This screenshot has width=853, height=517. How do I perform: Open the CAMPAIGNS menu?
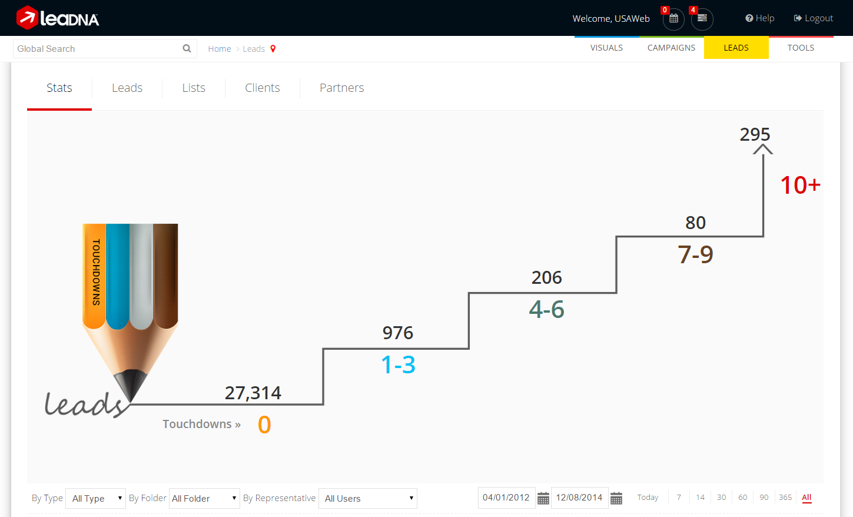(671, 48)
